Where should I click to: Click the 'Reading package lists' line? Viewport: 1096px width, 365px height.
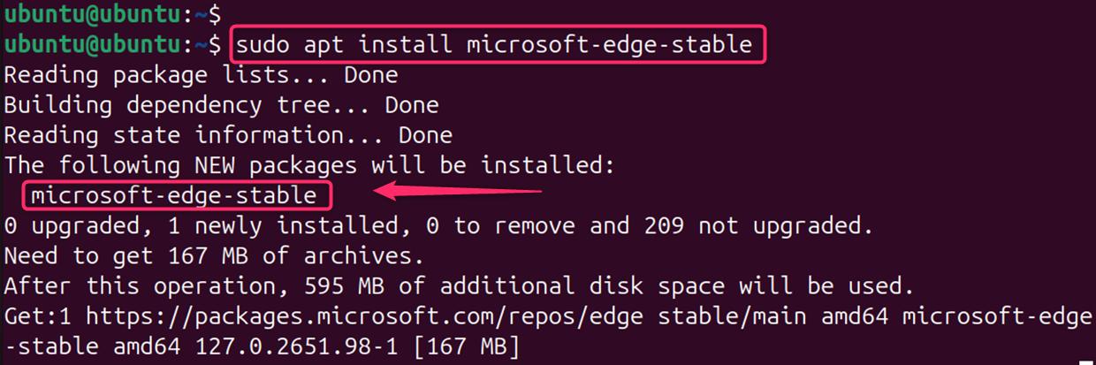tap(201, 75)
